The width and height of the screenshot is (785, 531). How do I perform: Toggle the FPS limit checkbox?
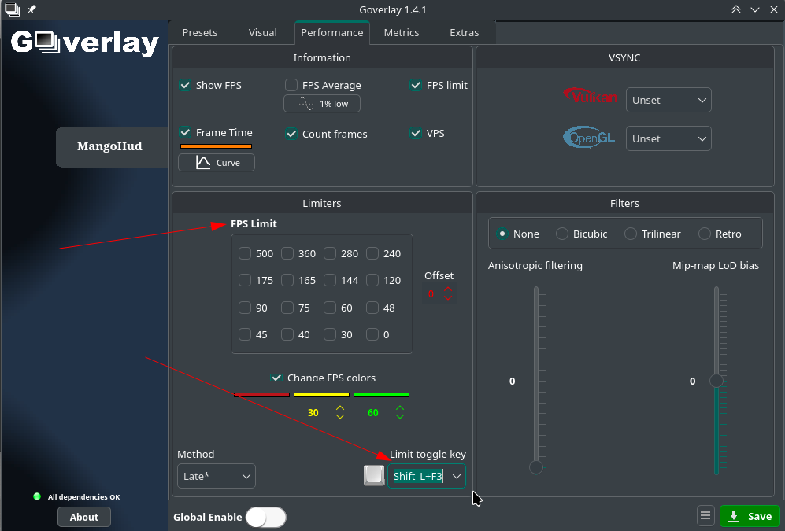416,85
